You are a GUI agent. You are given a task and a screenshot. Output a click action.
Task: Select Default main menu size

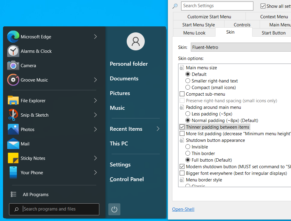(x=188, y=74)
